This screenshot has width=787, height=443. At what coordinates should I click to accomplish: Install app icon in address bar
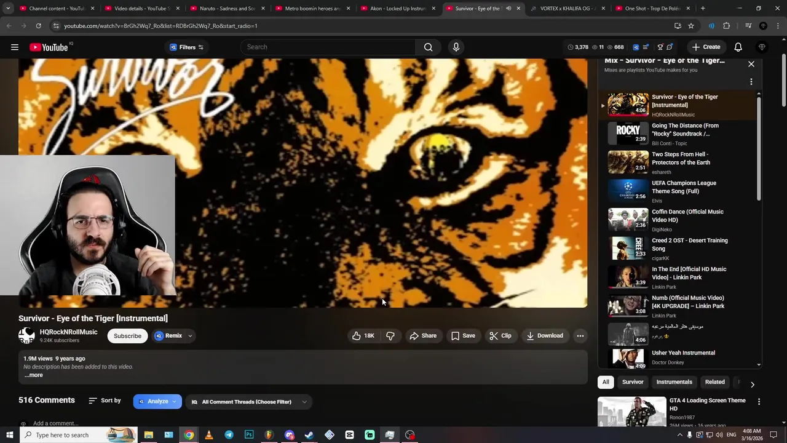click(x=678, y=26)
